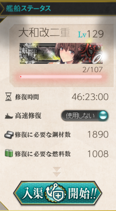Click the 航戦 gear badge on ship banner
The width and height of the screenshot is (116, 211).
pyautogui.click(x=28, y=53)
